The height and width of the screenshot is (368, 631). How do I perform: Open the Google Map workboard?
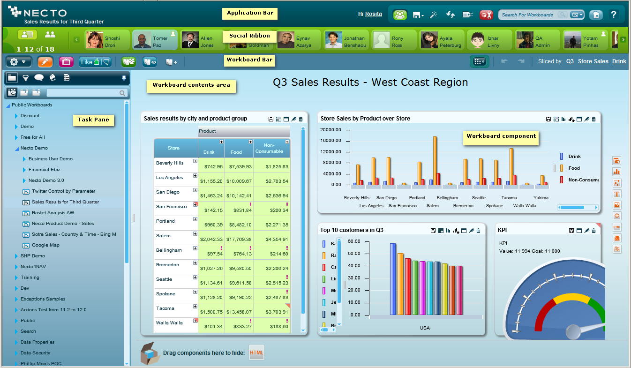(45, 245)
